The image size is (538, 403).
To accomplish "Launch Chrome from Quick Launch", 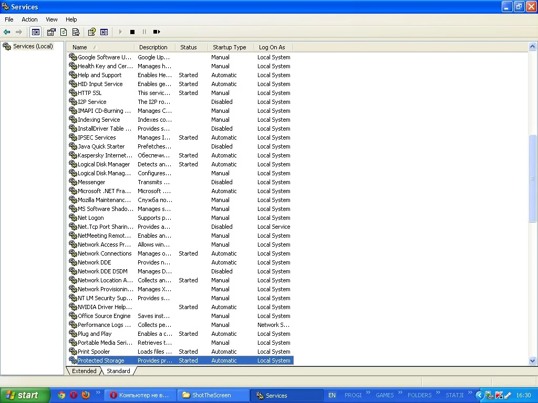I will [x=61, y=395].
